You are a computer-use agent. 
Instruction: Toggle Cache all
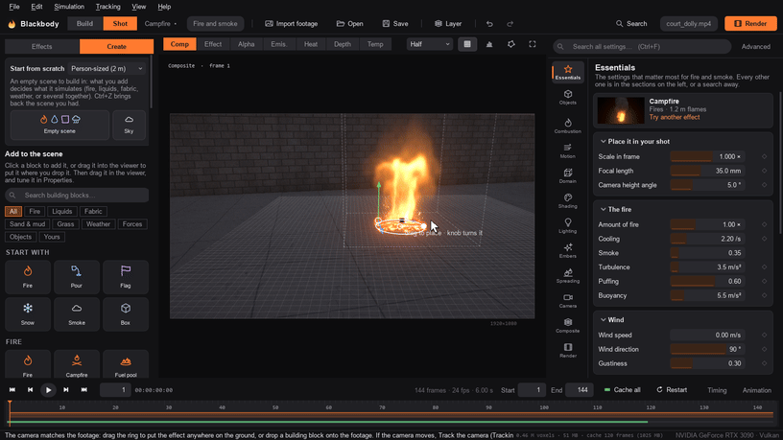point(622,389)
